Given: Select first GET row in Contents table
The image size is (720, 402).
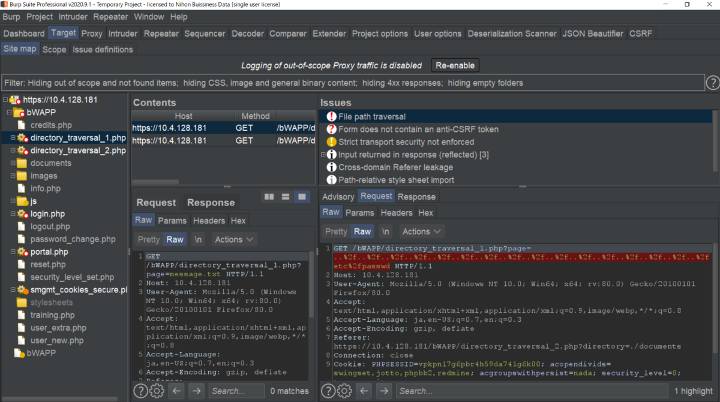Looking at the screenshot, I should tap(223, 128).
